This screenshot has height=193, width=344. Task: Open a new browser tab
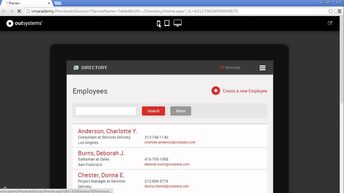click(x=58, y=3)
